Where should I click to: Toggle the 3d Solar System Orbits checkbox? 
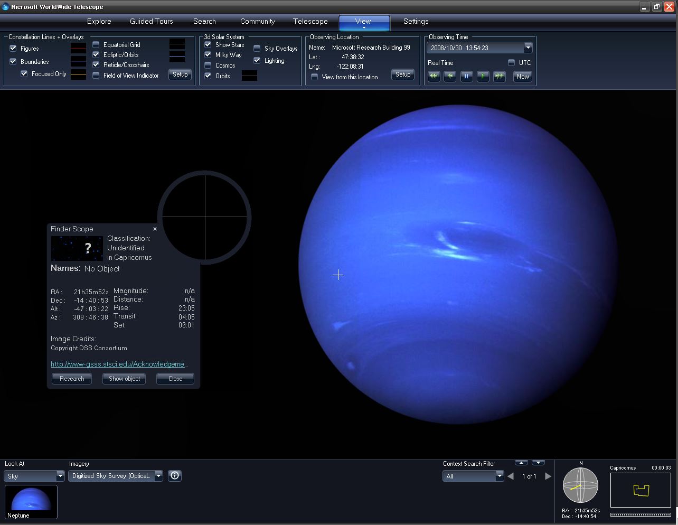(208, 76)
